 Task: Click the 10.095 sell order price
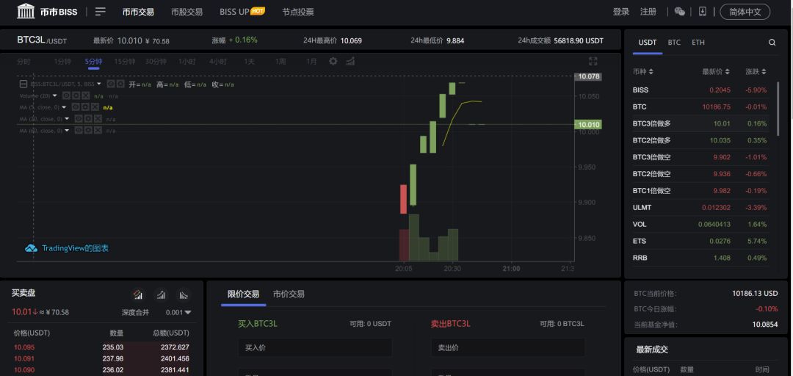tap(24, 347)
